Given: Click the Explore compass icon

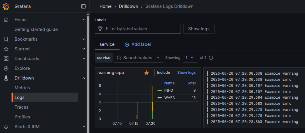Looking at the screenshot, I should [6, 68].
